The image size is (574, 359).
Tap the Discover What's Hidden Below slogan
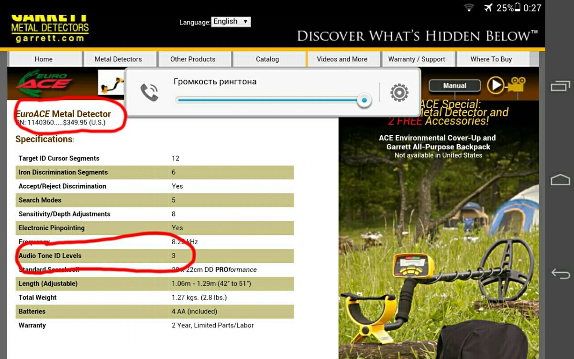[x=417, y=35]
